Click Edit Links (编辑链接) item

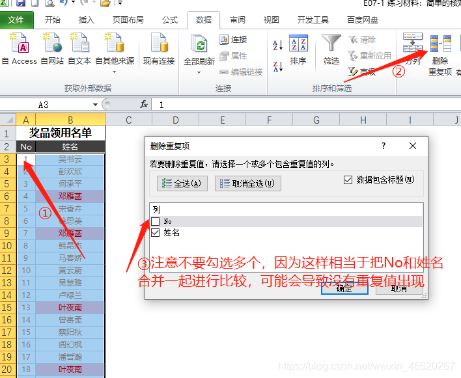(240, 72)
